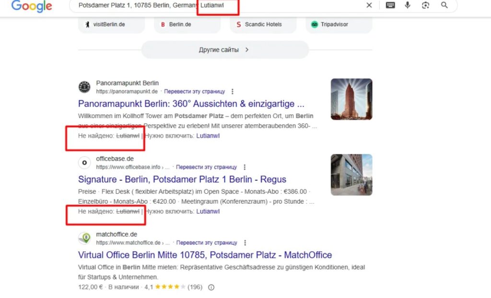Clear the search box with the X icon
491x298 pixels.
369,5
